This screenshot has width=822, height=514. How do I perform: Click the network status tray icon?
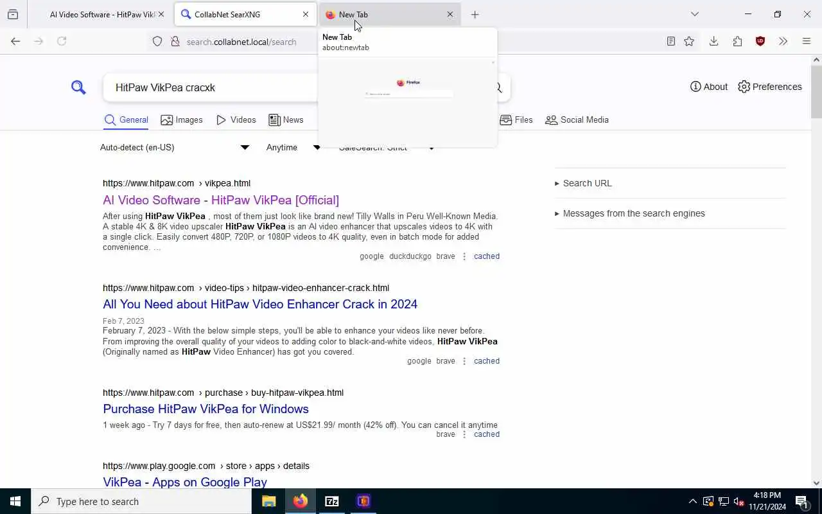coord(723,501)
